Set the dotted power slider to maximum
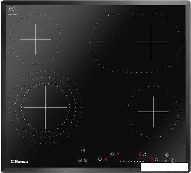 [x=143, y=161]
